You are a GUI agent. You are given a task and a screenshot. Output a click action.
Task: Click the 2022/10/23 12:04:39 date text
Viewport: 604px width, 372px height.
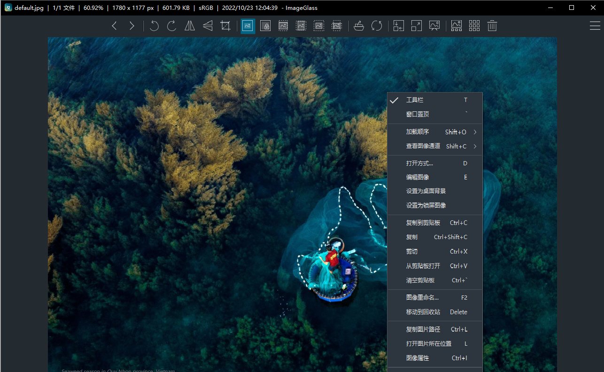point(250,8)
